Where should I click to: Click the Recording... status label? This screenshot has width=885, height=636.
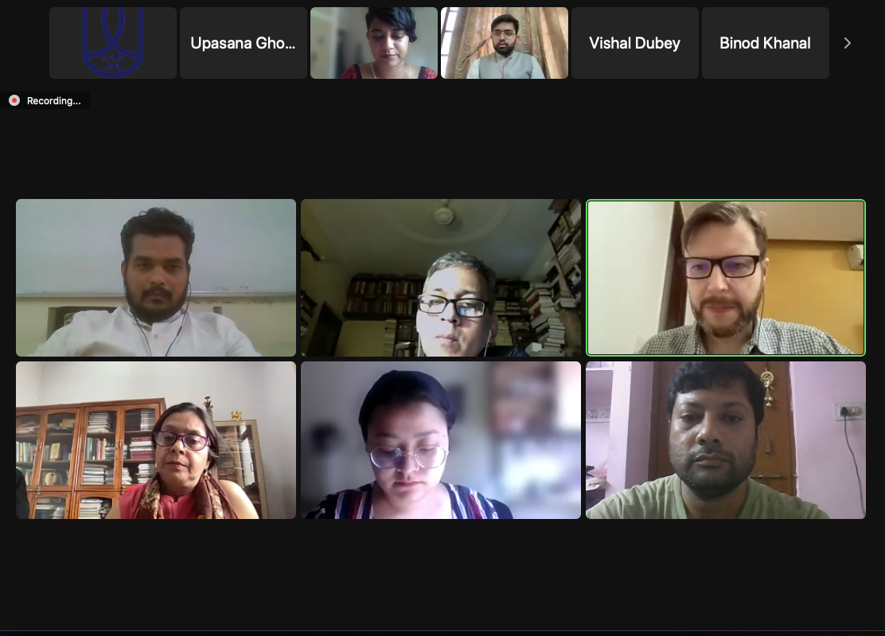click(53, 100)
